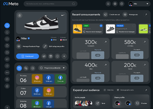Expand Programar publicación dropdown
Image resolution: width=153 pixels, height=109 pixels.
(x=53, y=68)
